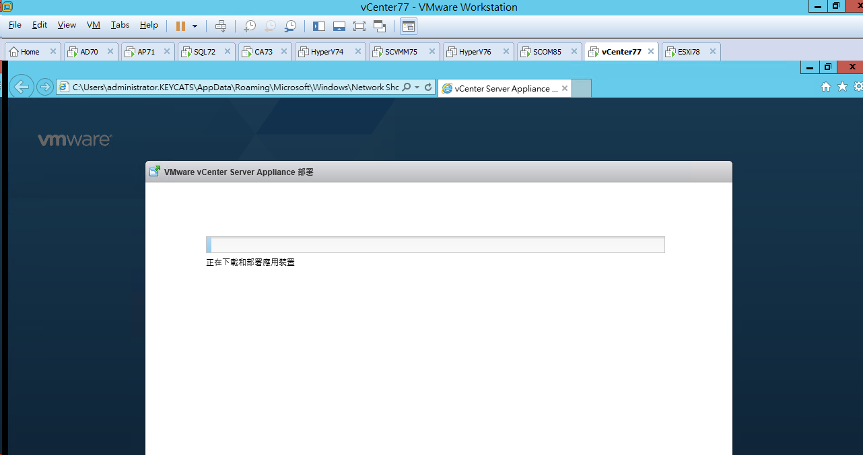The width and height of the screenshot is (863, 455).
Task: Close the SQL72 tab
Action: [x=228, y=51]
